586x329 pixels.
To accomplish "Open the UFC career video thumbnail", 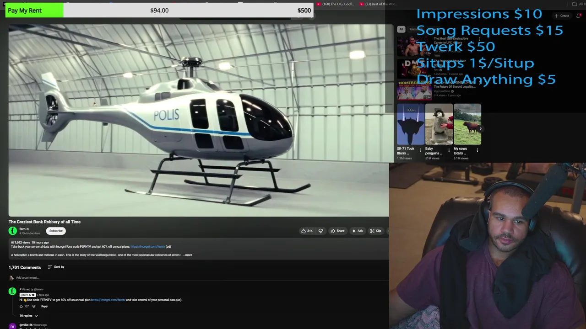I will point(414,46).
